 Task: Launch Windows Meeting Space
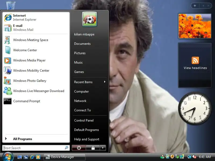[36, 40]
